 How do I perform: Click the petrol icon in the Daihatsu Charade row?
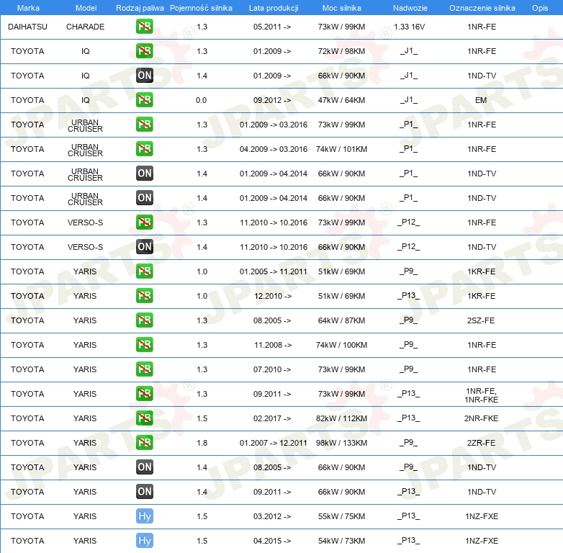pos(144,27)
